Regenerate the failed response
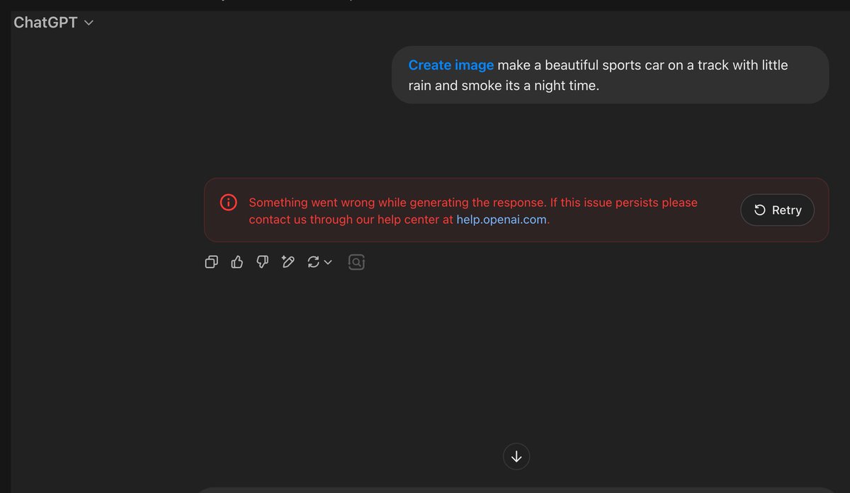 pos(777,210)
